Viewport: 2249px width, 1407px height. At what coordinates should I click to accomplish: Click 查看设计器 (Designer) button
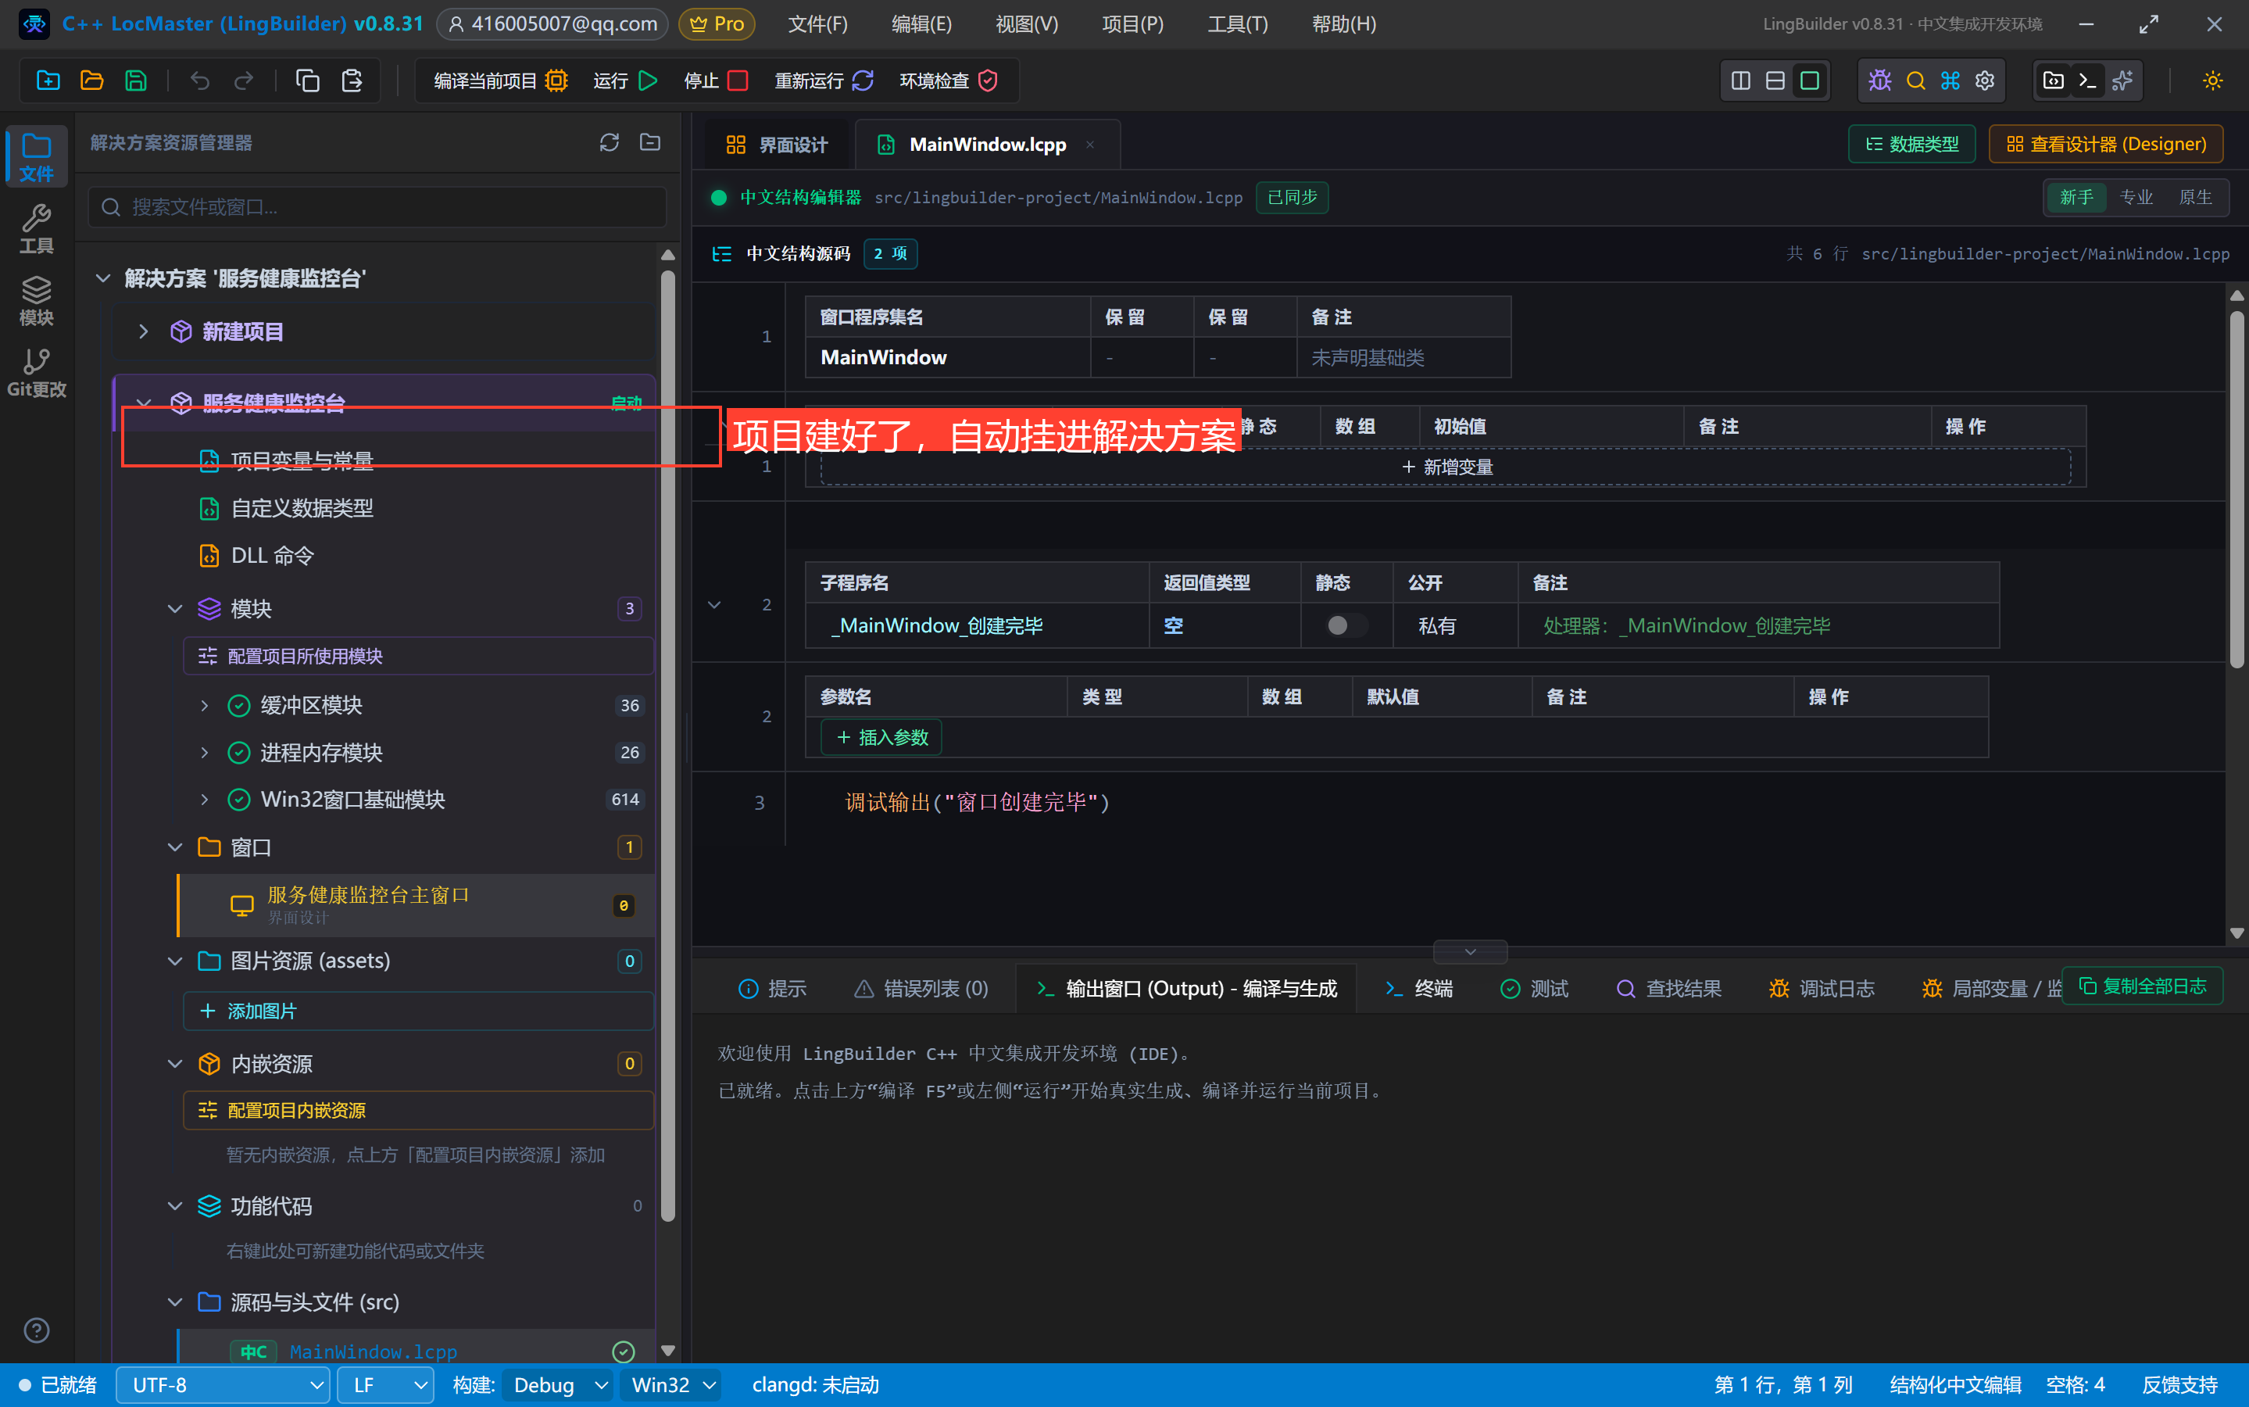2106,145
